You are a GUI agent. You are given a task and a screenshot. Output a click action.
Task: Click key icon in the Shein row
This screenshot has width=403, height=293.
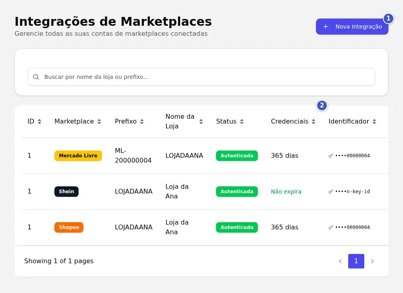[x=331, y=192]
